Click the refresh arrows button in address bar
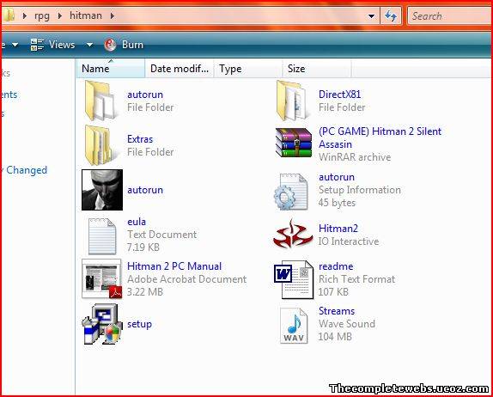 tap(391, 15)
